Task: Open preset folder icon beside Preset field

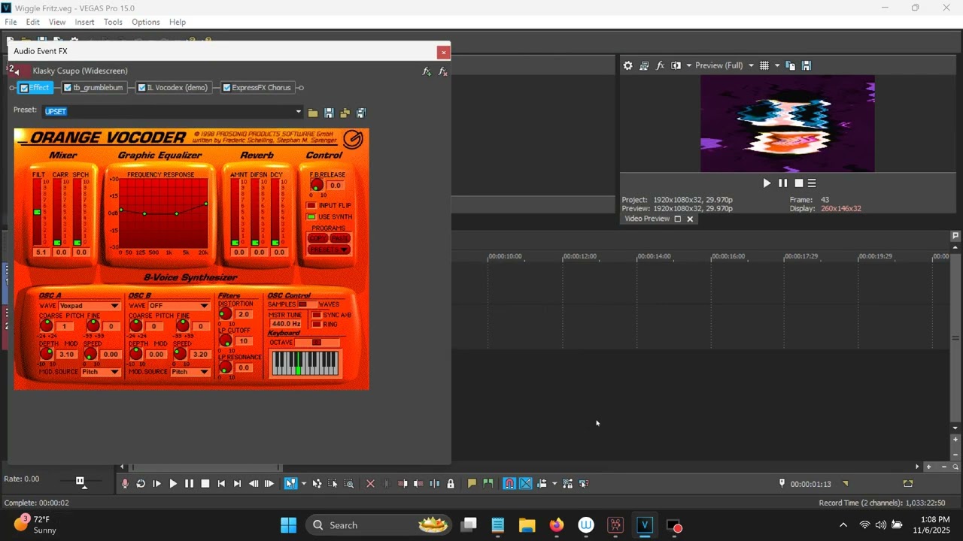Action: (x=313, y=113)
